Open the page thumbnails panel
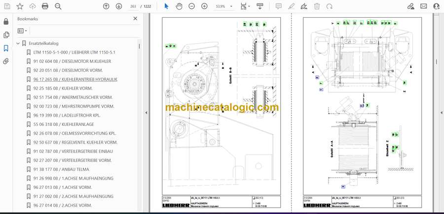The width and height of the screenshot is (444, 214). coord(6,35)
